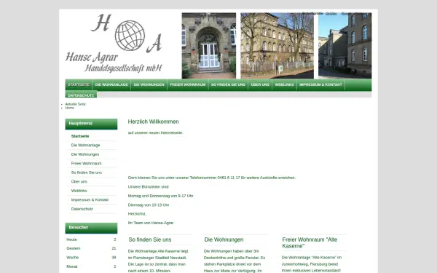This screenshot has height=273, width=437.
Task: Open Die Wohnungen in the Hauptmenü sidebar
Action: (x=85, y=154)
